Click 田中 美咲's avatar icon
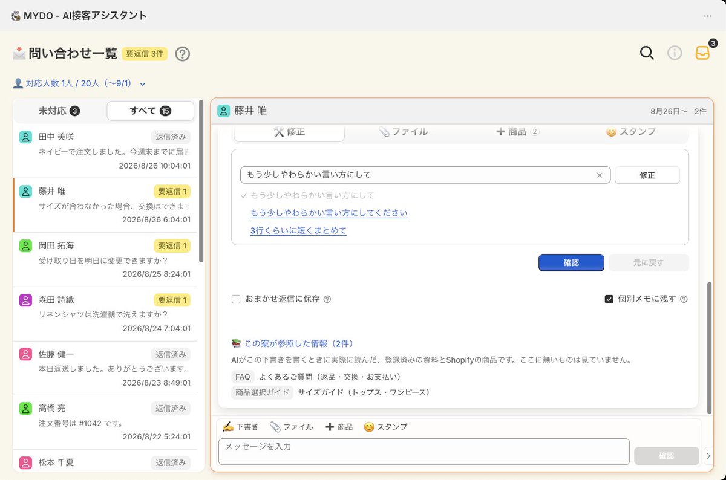 (x=25, y=137)
